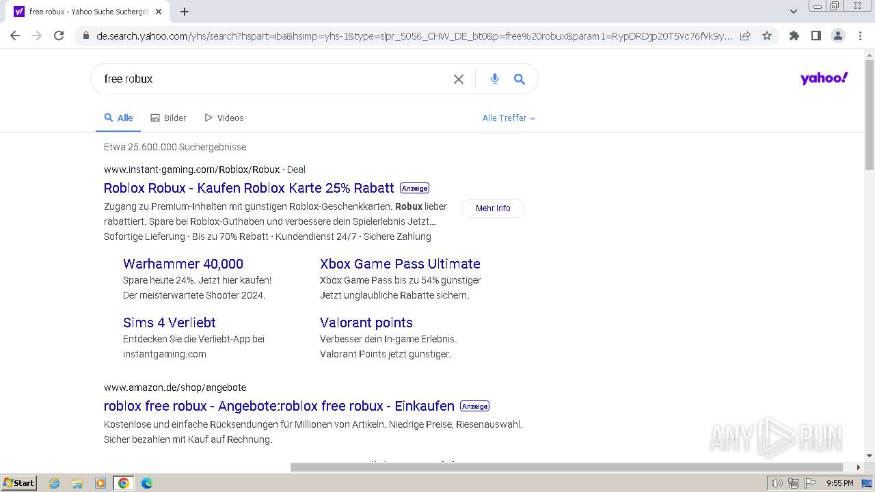Reload the current page
Image resolution: width=875 pixels, height=492 pixels.
[x=59, y=36]
